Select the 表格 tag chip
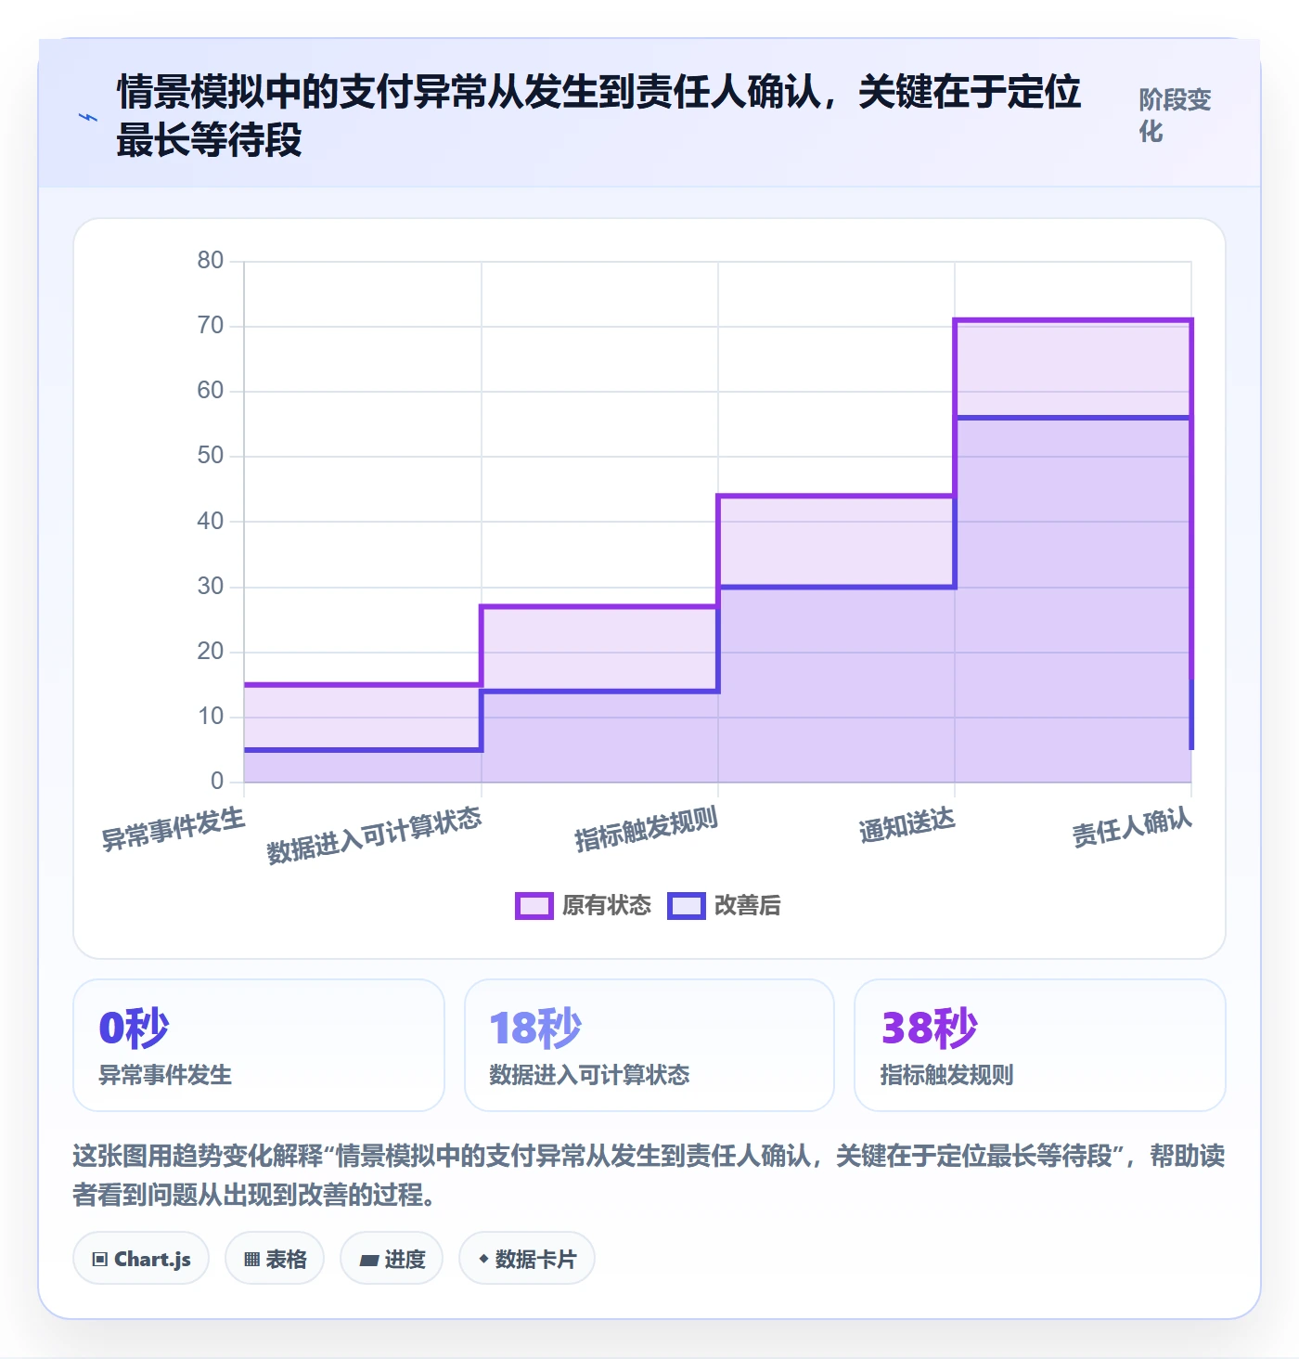 [275, 1259]
